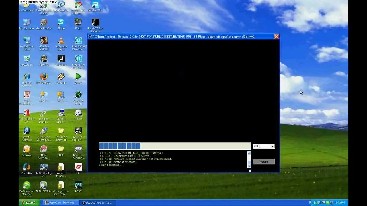Open the Start menu
Screen dimensions: 367x206
click(x=29, y=203)
